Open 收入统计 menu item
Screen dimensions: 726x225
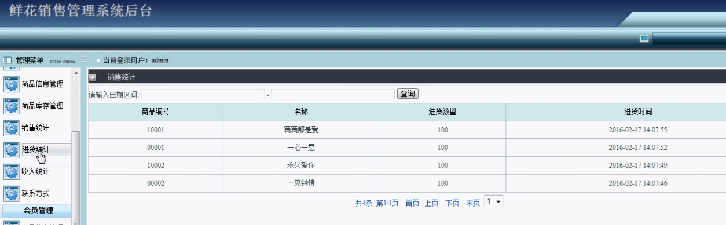35,172
